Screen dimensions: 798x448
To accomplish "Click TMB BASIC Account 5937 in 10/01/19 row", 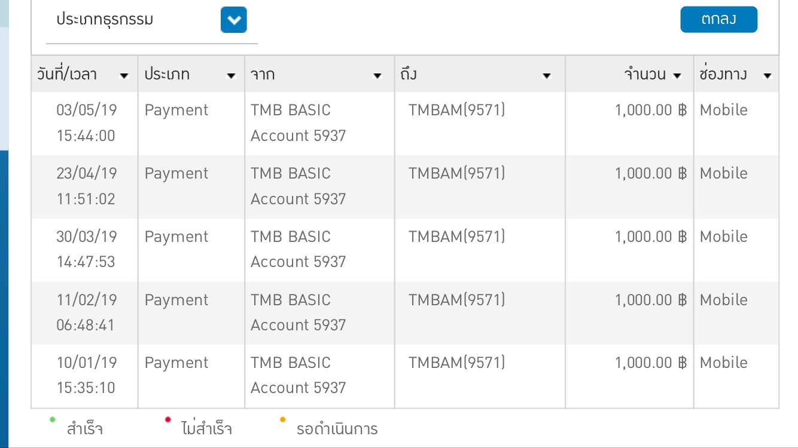I will click(298, 375).
